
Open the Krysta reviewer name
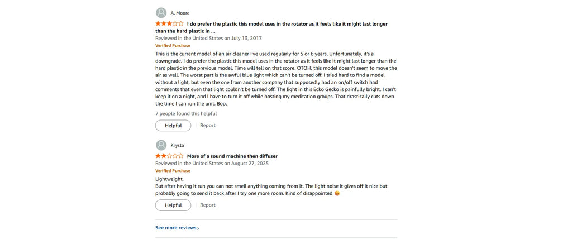[177, 145]
